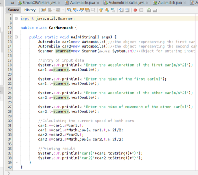Click the GroupOfWorkers.java file icon
The image size is (198, 175).
click(20, 3)
